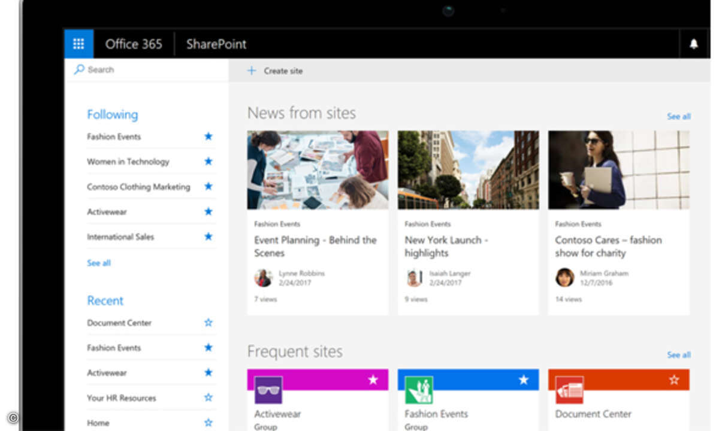The height and width of the screenshot is (431, 719).
Task: Open the Document Center site tile icon
Action: (569, 390)
